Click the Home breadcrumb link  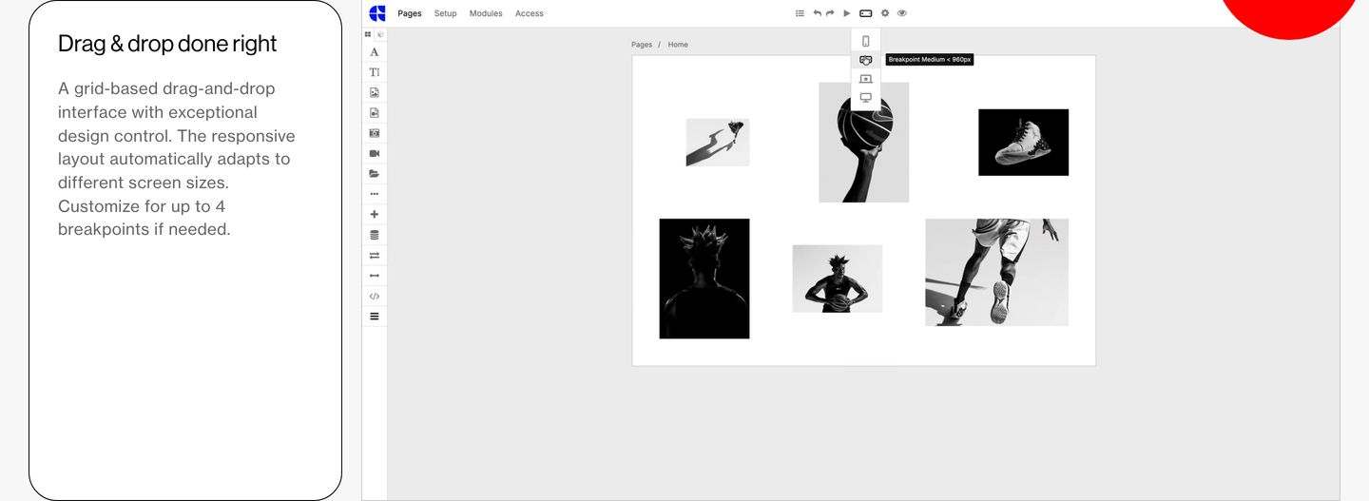tap(678, 45)
